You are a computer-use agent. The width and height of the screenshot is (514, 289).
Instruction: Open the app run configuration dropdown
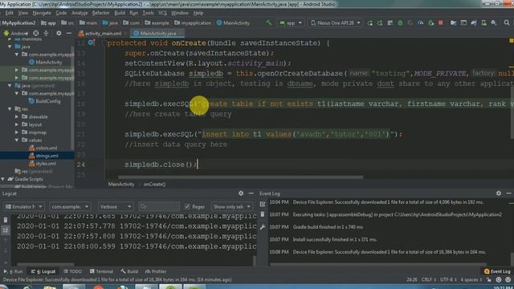coord(291,22)
